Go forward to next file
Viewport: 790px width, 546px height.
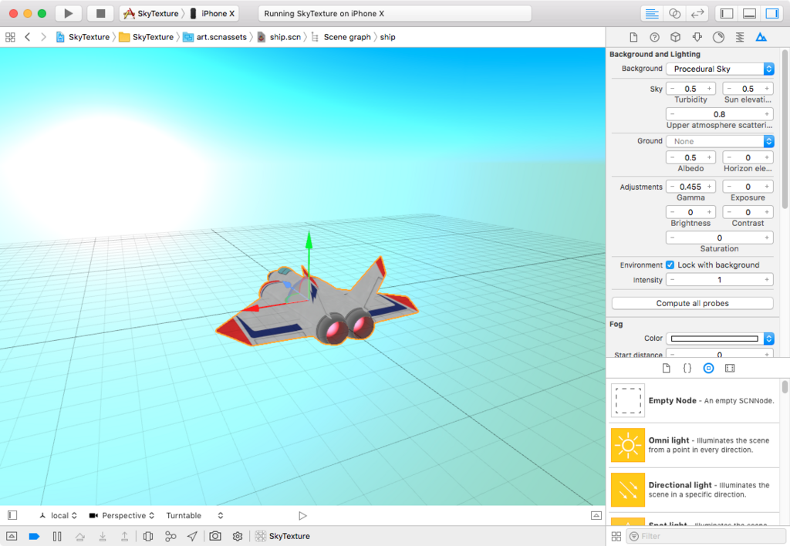tap(43, 37)
